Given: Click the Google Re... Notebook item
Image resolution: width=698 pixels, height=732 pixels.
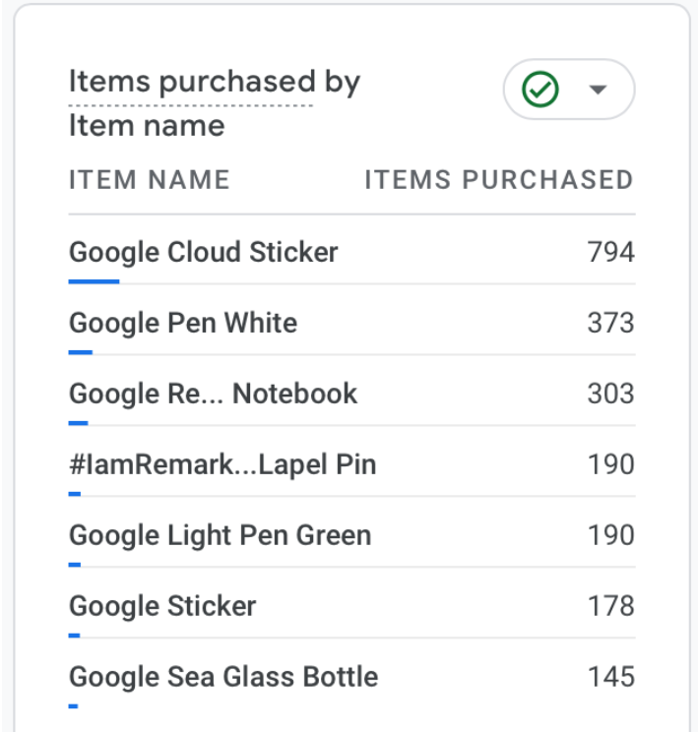Looking at the screenshot, I should pos(213,394).
